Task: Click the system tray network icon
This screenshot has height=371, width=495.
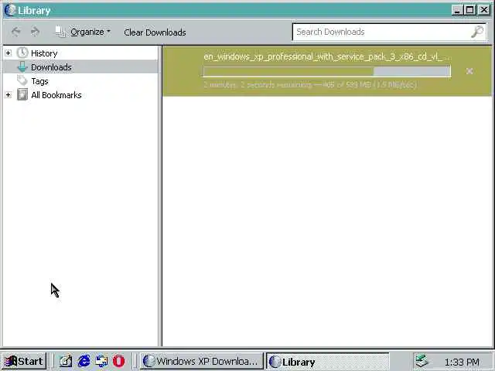Action: pyautogui.click(x=422, y=361)
